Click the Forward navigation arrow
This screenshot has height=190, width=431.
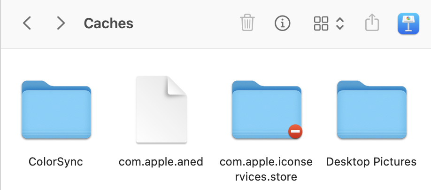(61, 23)
